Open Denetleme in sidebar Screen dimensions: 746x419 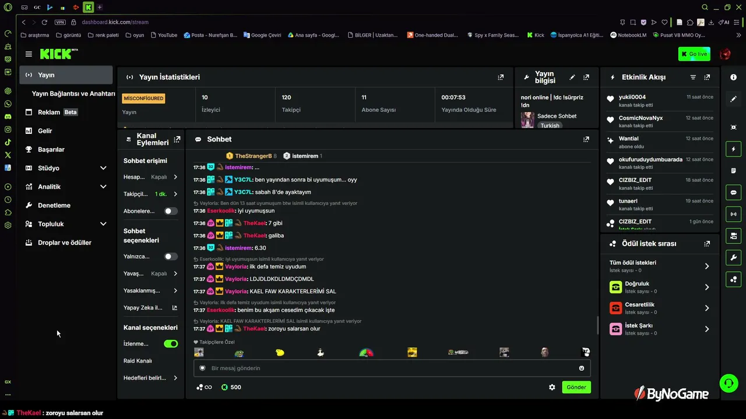pos(66,205)
